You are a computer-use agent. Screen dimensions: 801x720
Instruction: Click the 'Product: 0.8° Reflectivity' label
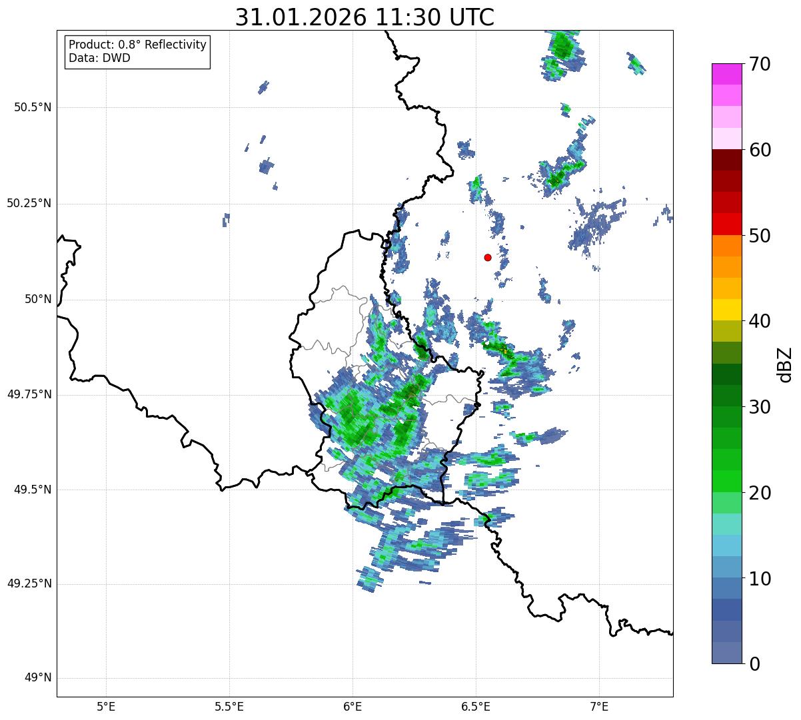[138, 45]
